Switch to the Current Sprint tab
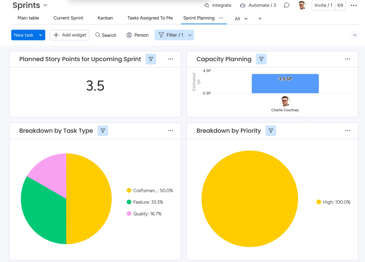This screenshot has height=262, width=365. point(68,18)
